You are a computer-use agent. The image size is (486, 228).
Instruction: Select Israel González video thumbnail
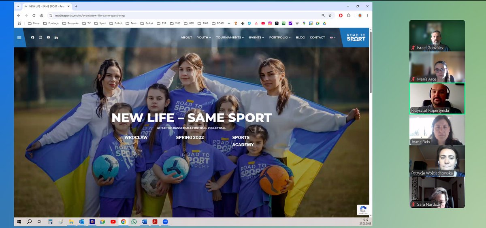[x=437, y=36]
